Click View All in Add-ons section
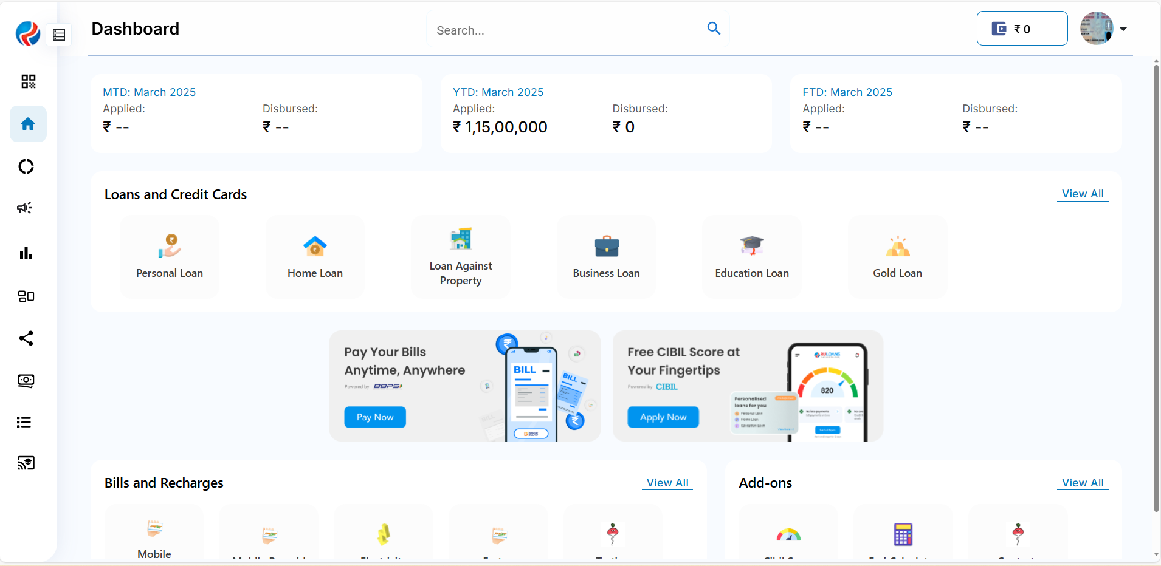Viewport: 1161px width, 566px height. 1082,483
